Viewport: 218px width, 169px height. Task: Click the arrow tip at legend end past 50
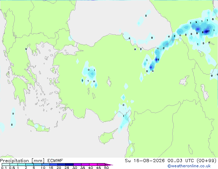click(x=109, y=165)
